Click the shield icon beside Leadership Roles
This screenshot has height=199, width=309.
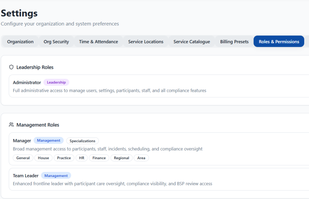[x=11, y=67]
